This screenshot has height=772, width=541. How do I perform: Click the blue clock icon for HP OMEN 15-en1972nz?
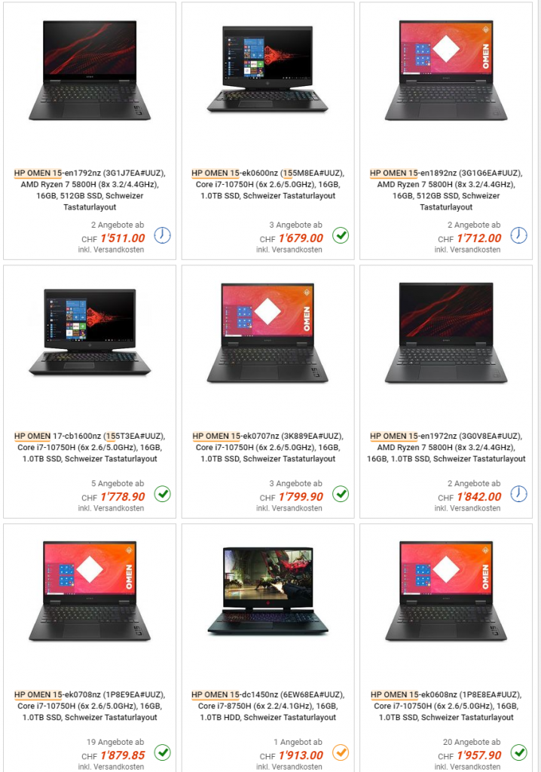point(519,494)
